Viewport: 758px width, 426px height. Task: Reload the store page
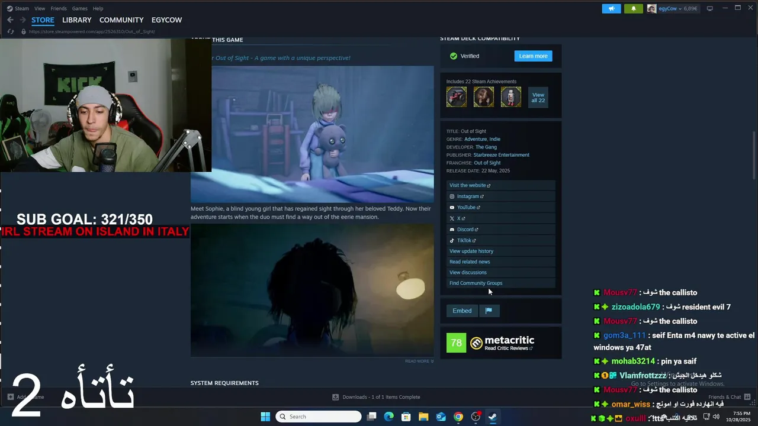coord(10,31)
